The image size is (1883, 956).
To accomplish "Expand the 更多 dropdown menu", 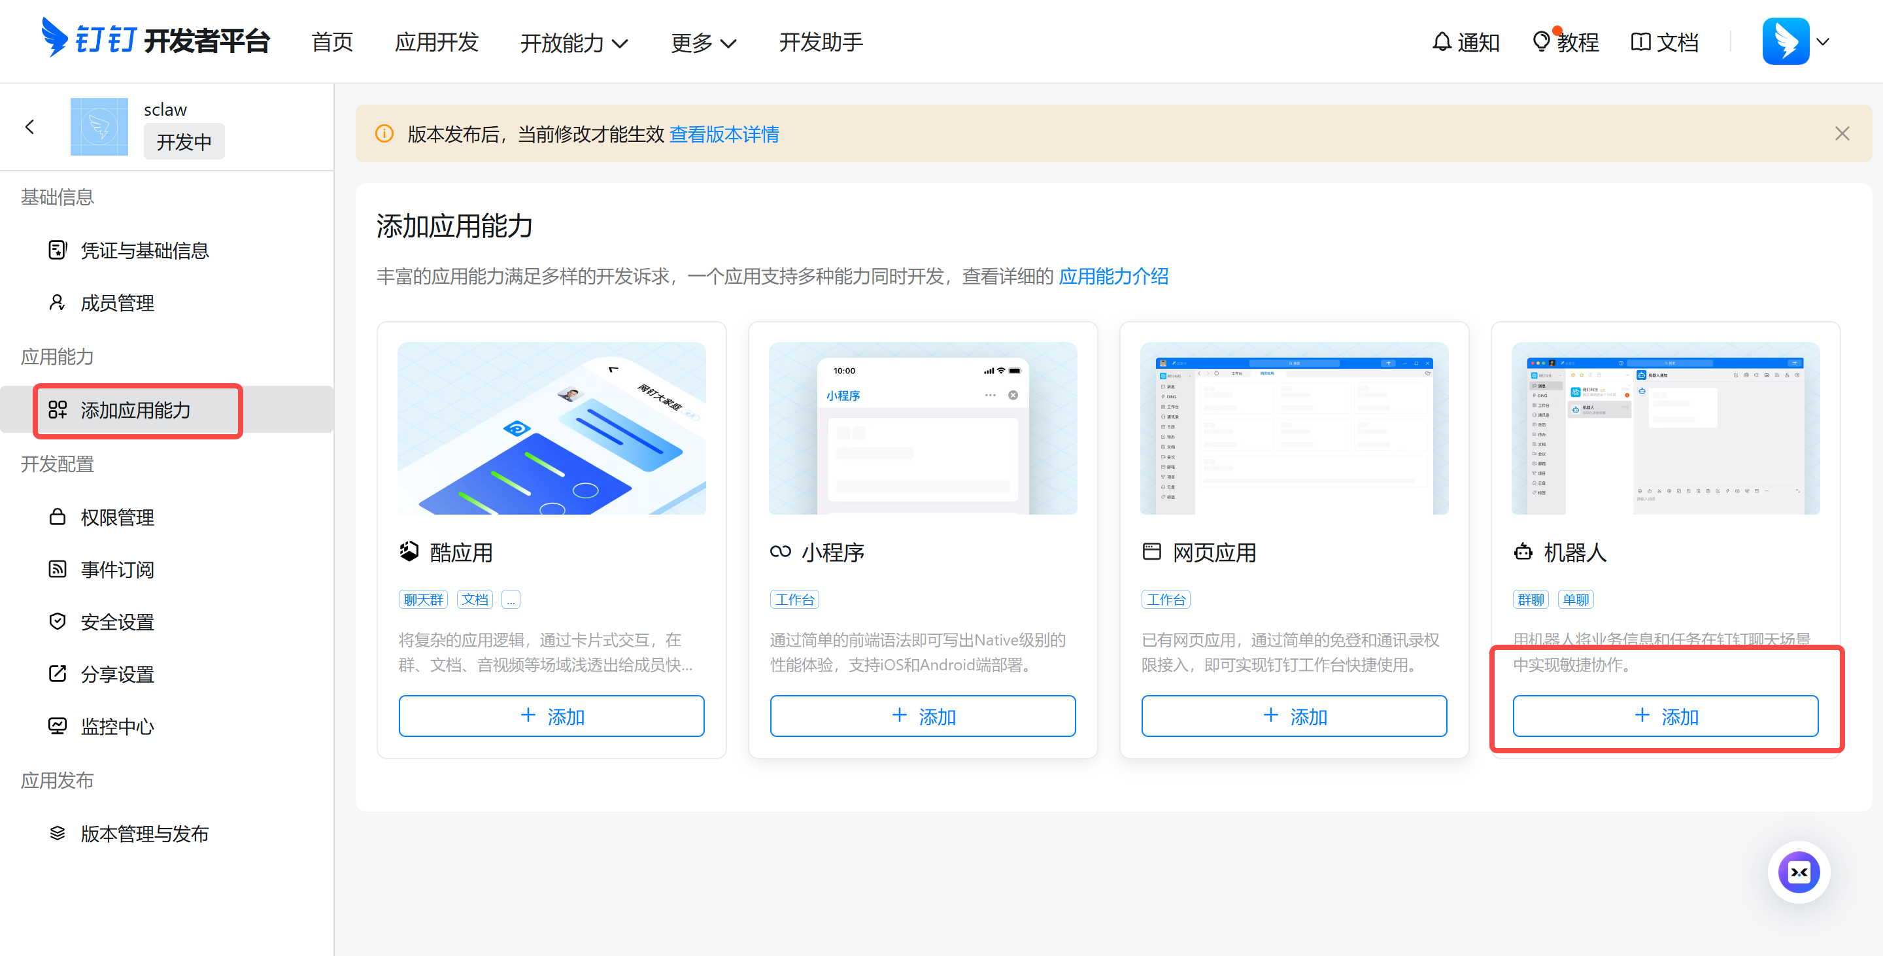I will coord(702,43).
